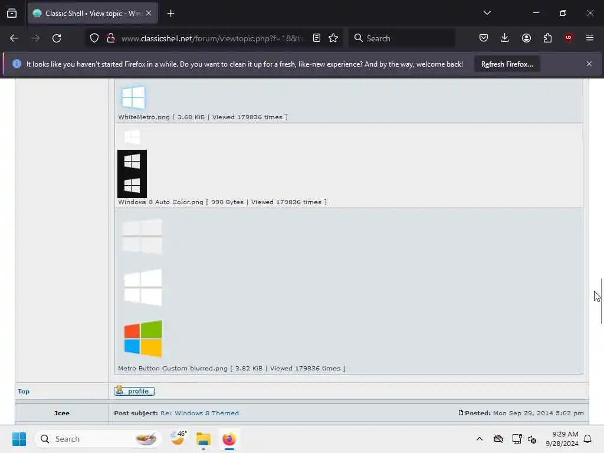Close the Classic Shell tab

[149, 13]
